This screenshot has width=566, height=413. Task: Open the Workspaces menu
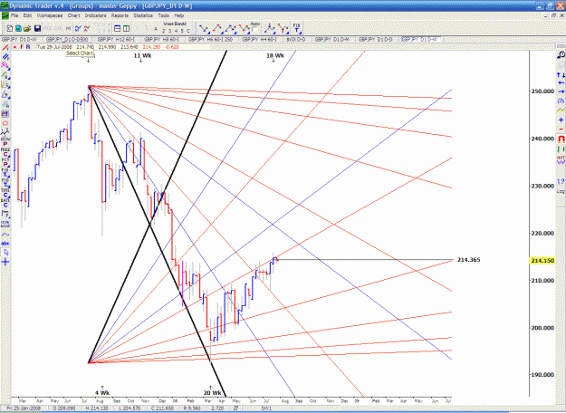pyautogui.click(x=50, y=15)
